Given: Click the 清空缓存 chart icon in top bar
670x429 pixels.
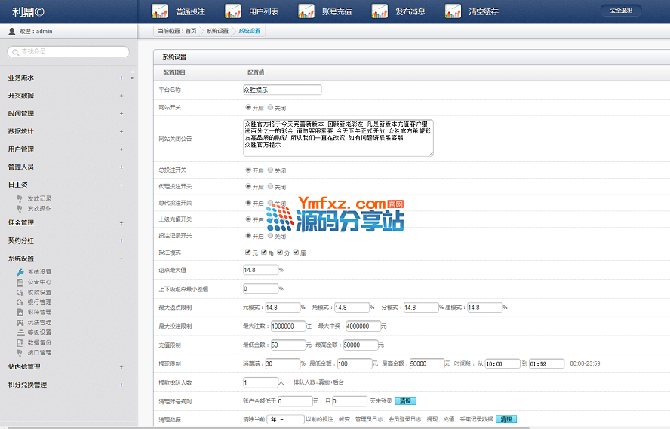Looking at the screenshot, I should 453,11.
